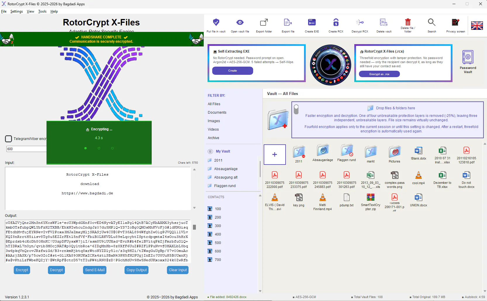Click the Output text scrollbar thumb
Image resolution: width=487 pixels, height=301 pixels.
click(194, 227)
